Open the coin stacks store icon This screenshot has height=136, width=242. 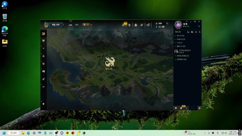click(x=148, y=25)
